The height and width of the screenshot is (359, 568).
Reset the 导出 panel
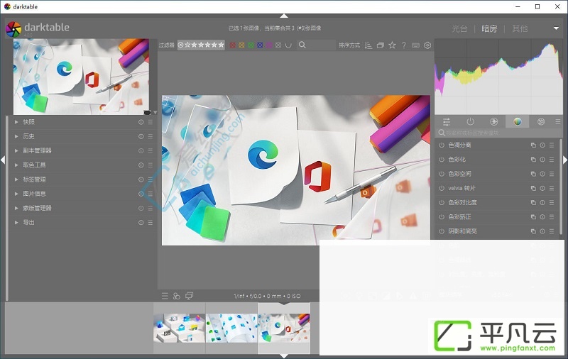pos(141,223)
